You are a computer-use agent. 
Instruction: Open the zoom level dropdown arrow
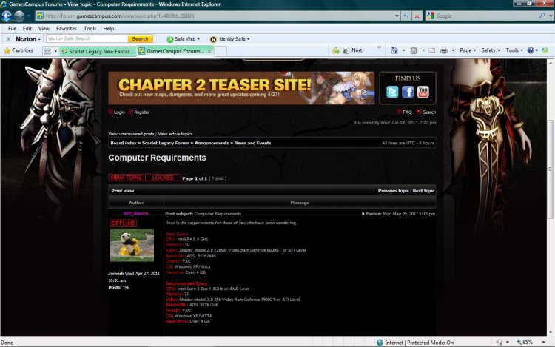[543, 342]
